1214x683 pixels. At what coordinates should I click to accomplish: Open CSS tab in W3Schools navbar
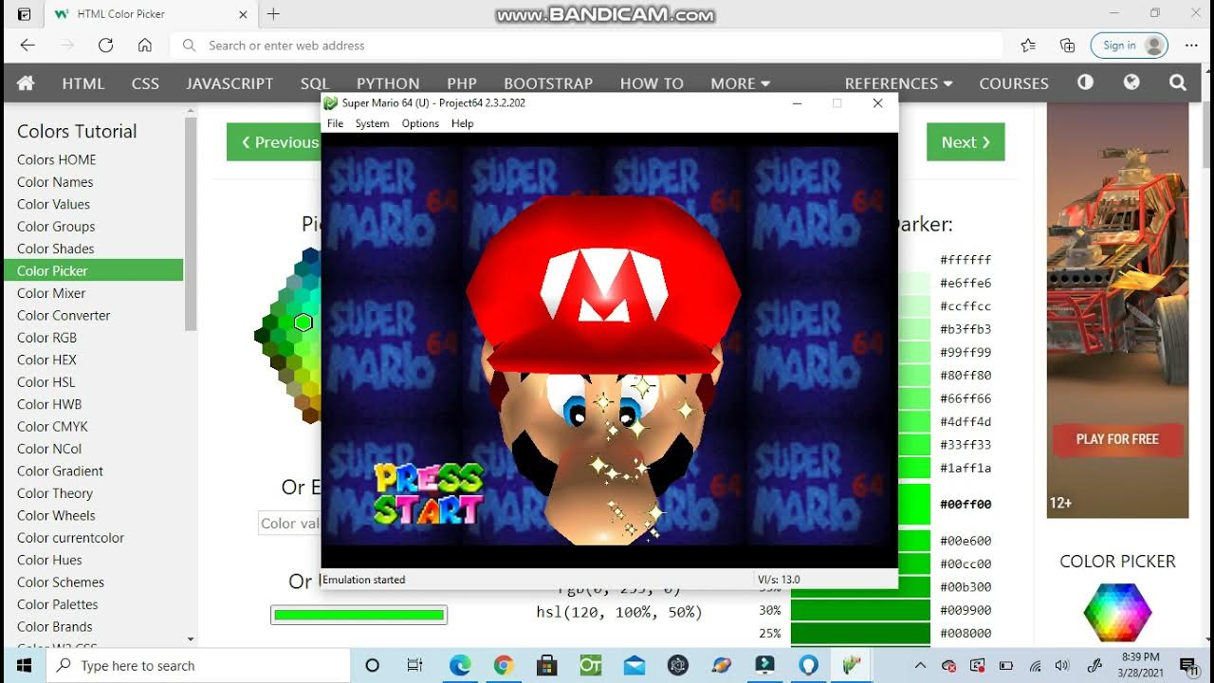[x=145, y=83]
